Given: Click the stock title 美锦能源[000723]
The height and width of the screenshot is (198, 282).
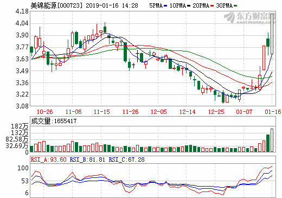Looking at the screenshot, I should click(56, 5).
